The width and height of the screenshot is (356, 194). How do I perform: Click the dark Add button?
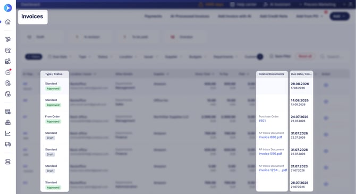pos(340,16)
